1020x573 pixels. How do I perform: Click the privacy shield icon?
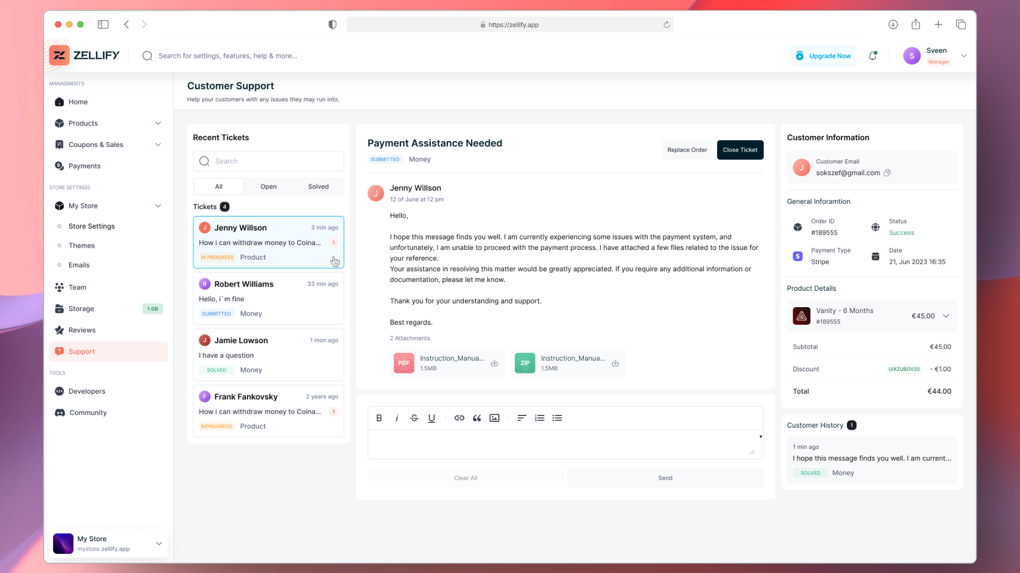[x=333, y=24]
